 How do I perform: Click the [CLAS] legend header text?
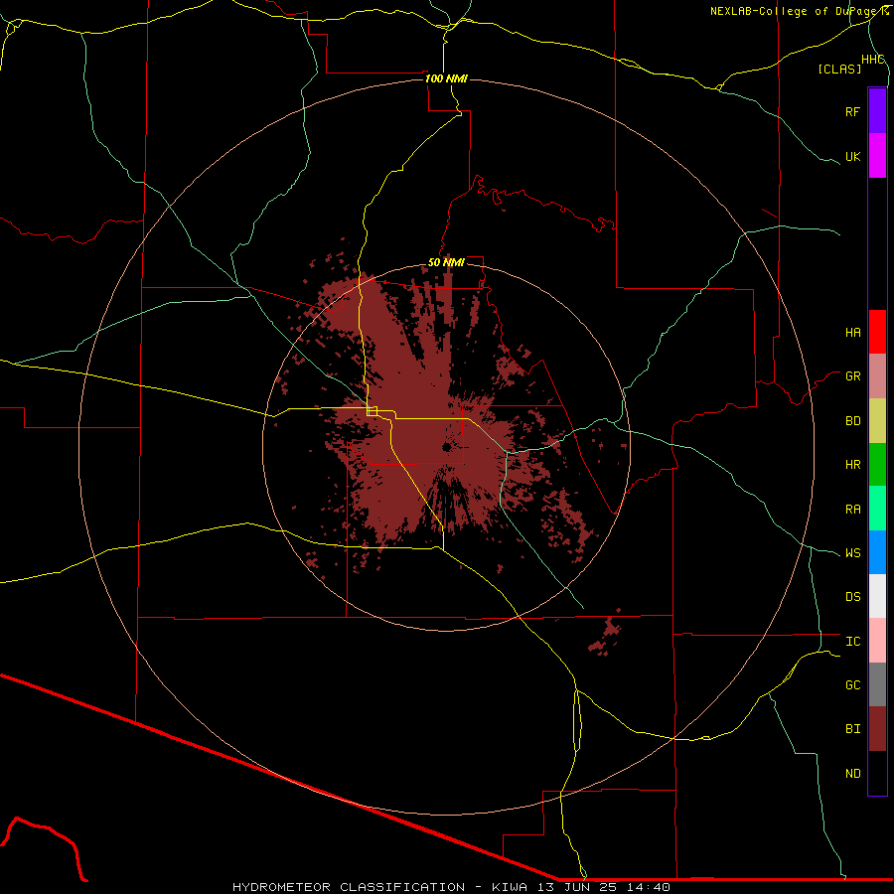tap(839, 70)
